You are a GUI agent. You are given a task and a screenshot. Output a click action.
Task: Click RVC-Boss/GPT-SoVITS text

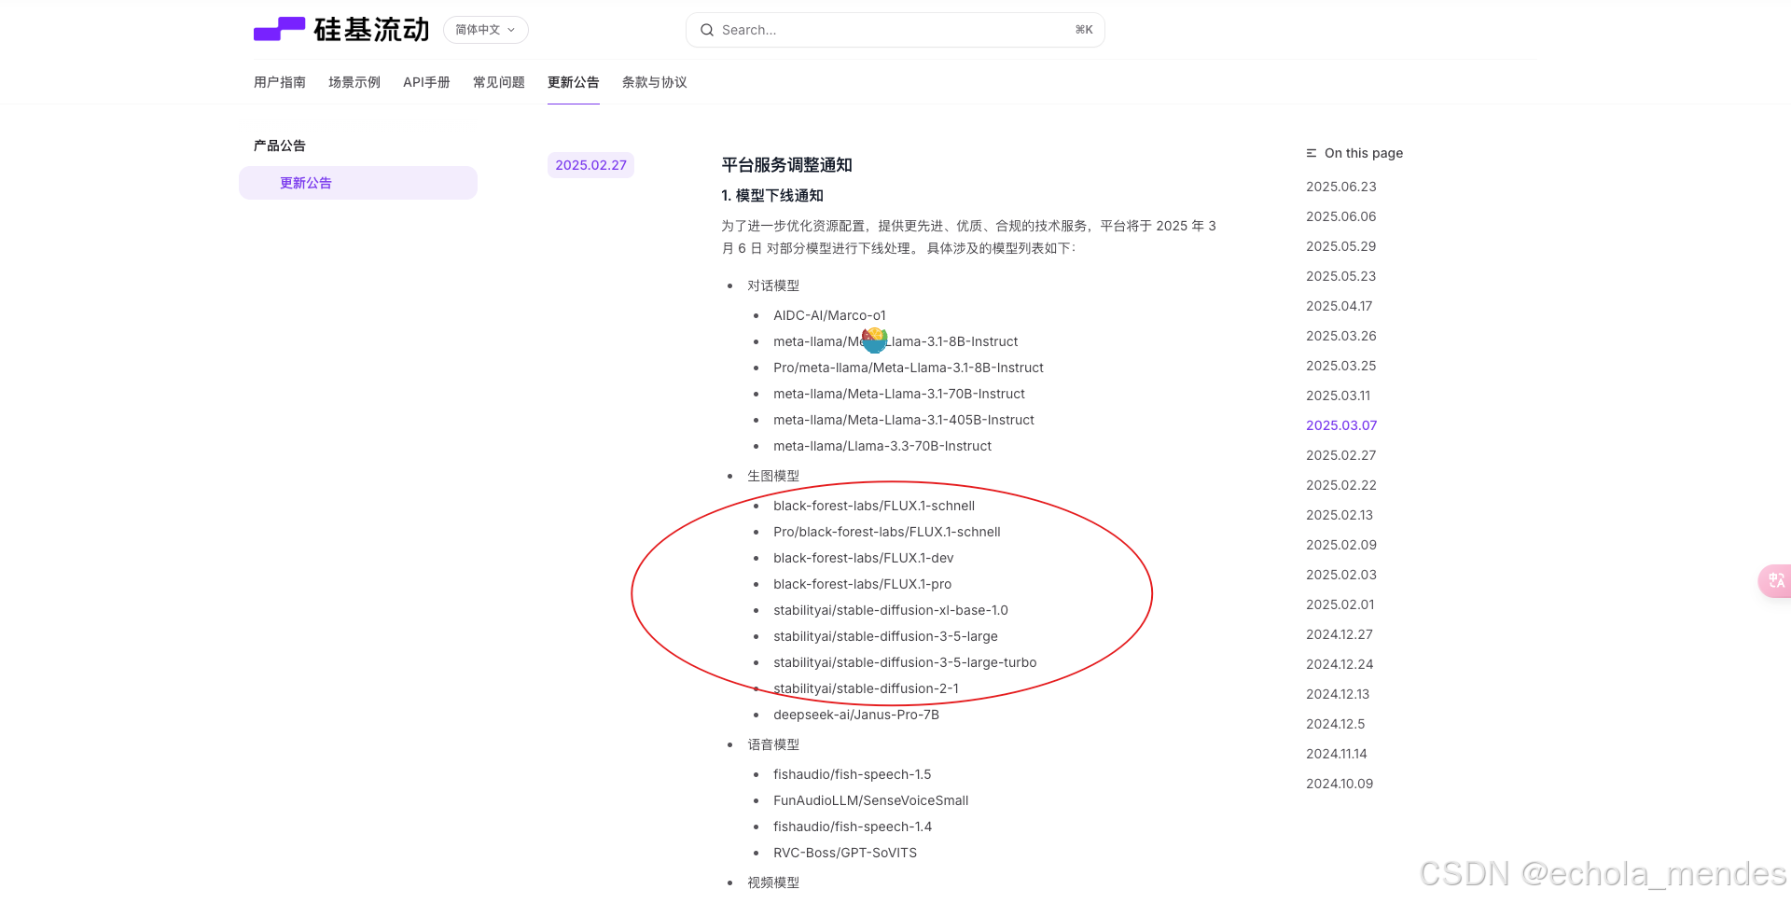pyautogui.click(x=845, y=853)
